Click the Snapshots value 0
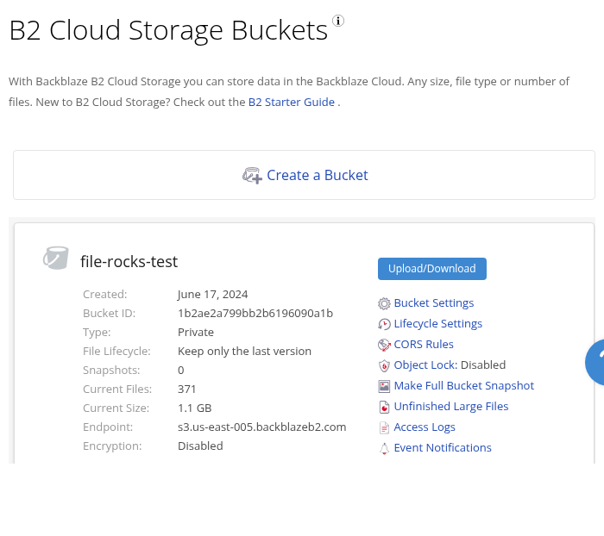This screenshot has height=536, width=604. tap(181, 371)
